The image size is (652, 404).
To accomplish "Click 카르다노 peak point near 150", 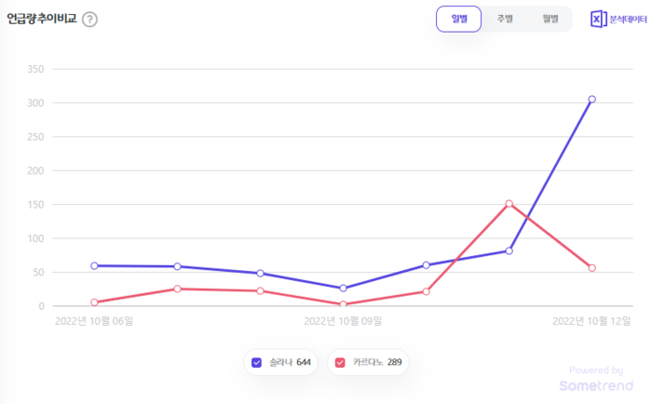I will (x=509, y=204).
